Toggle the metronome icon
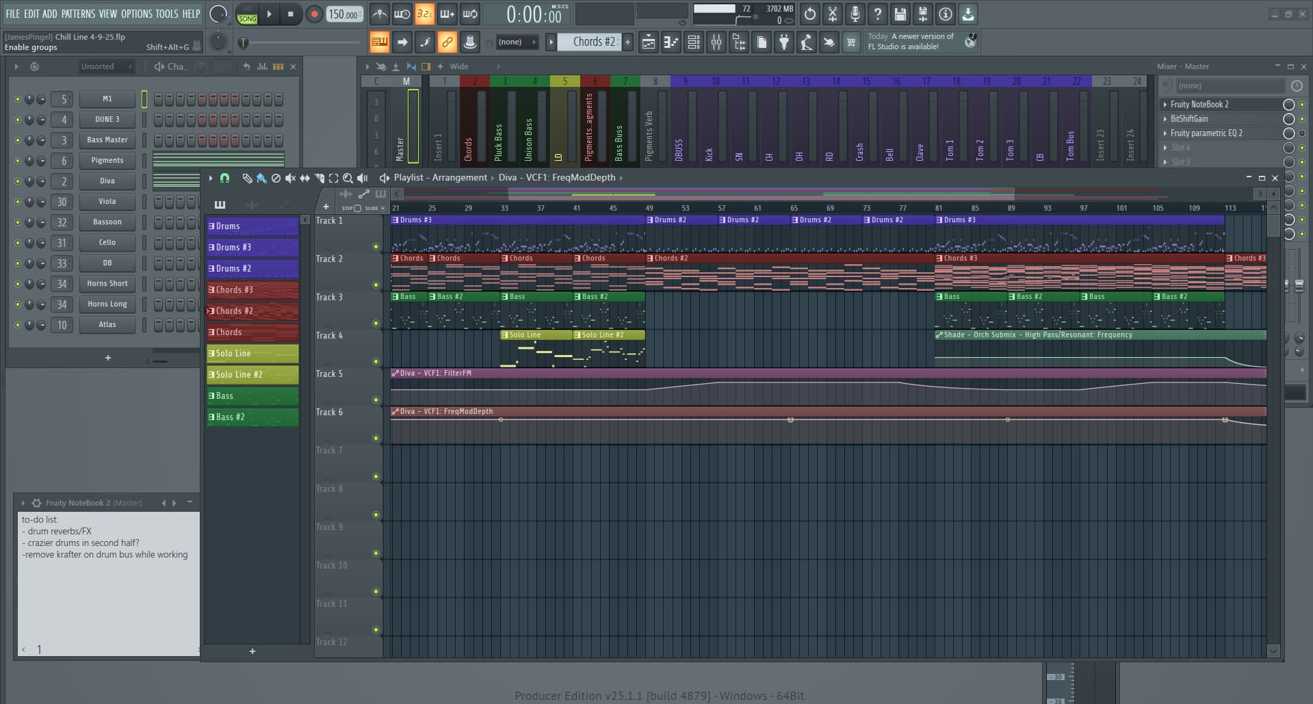1313x704 pixels. [x=379, y=14]
